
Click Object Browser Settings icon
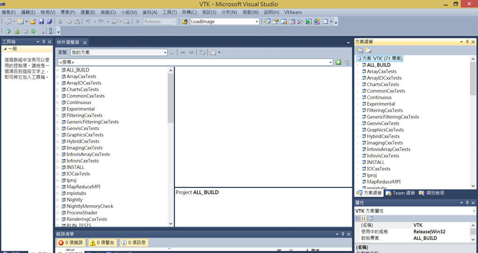213,52
